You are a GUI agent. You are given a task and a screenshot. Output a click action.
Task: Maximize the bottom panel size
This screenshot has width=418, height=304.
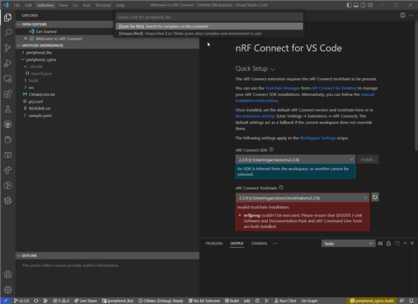pyautogui.click(x=405, y=243)
